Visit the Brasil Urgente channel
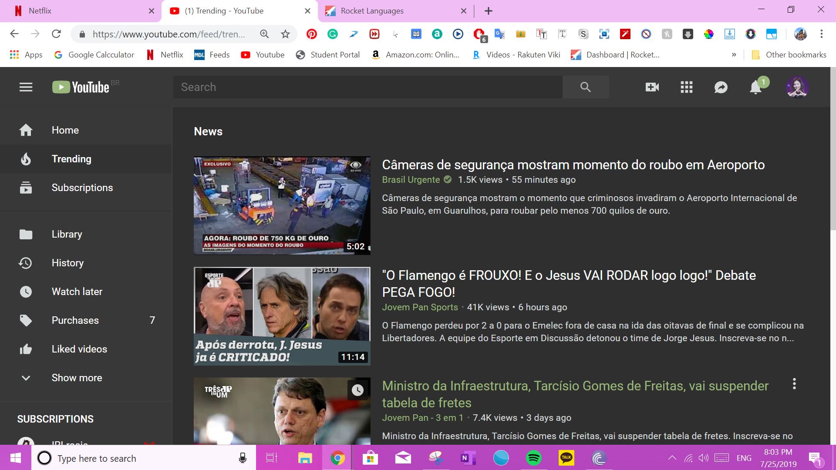This screenshot has width=836, height=470. point(411,180)
